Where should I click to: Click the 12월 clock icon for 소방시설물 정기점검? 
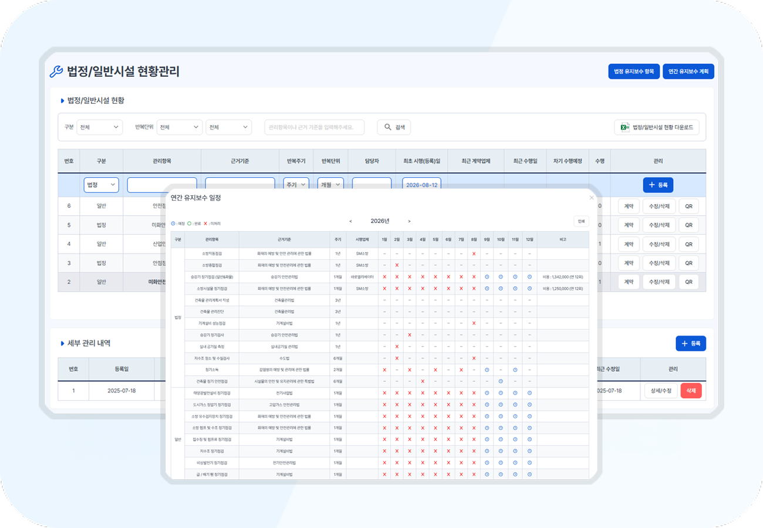point(529,289)
